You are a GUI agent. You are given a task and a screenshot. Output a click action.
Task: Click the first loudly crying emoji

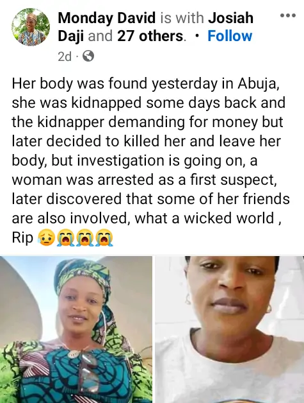66,237
